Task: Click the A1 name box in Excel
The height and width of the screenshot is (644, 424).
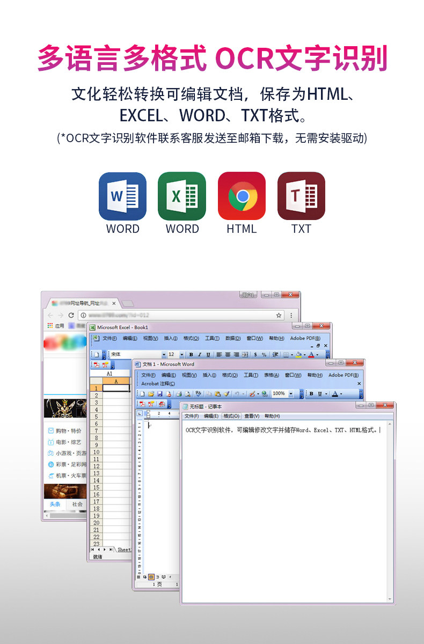Action: click(109, 374)
